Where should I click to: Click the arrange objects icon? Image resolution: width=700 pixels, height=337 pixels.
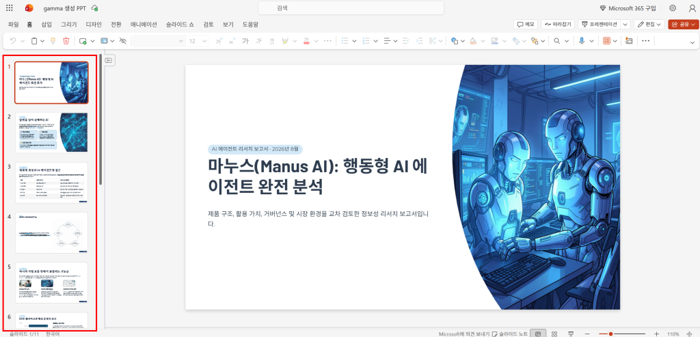(x=535, y=40)
